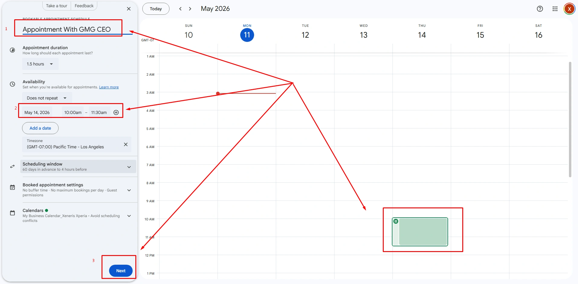Click the Feedback tab
Screen dimensions: 578x284
[84, 6]
